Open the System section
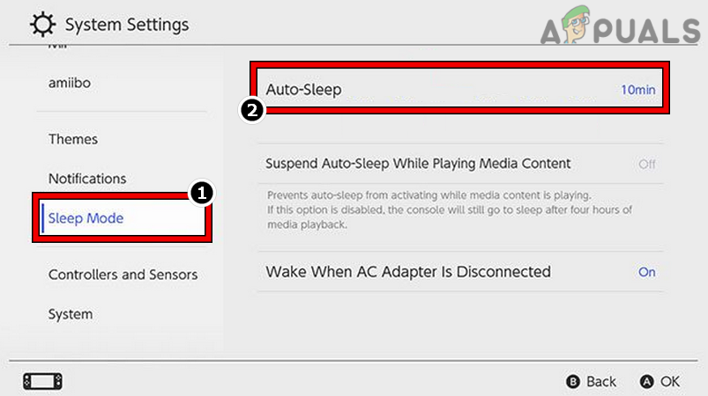 pos(71,314)
